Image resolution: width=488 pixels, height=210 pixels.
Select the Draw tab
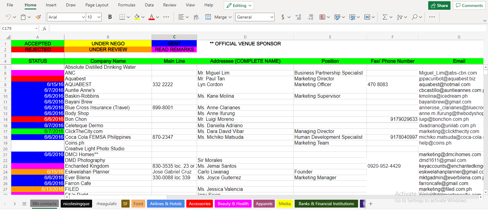tap(71, 5)
